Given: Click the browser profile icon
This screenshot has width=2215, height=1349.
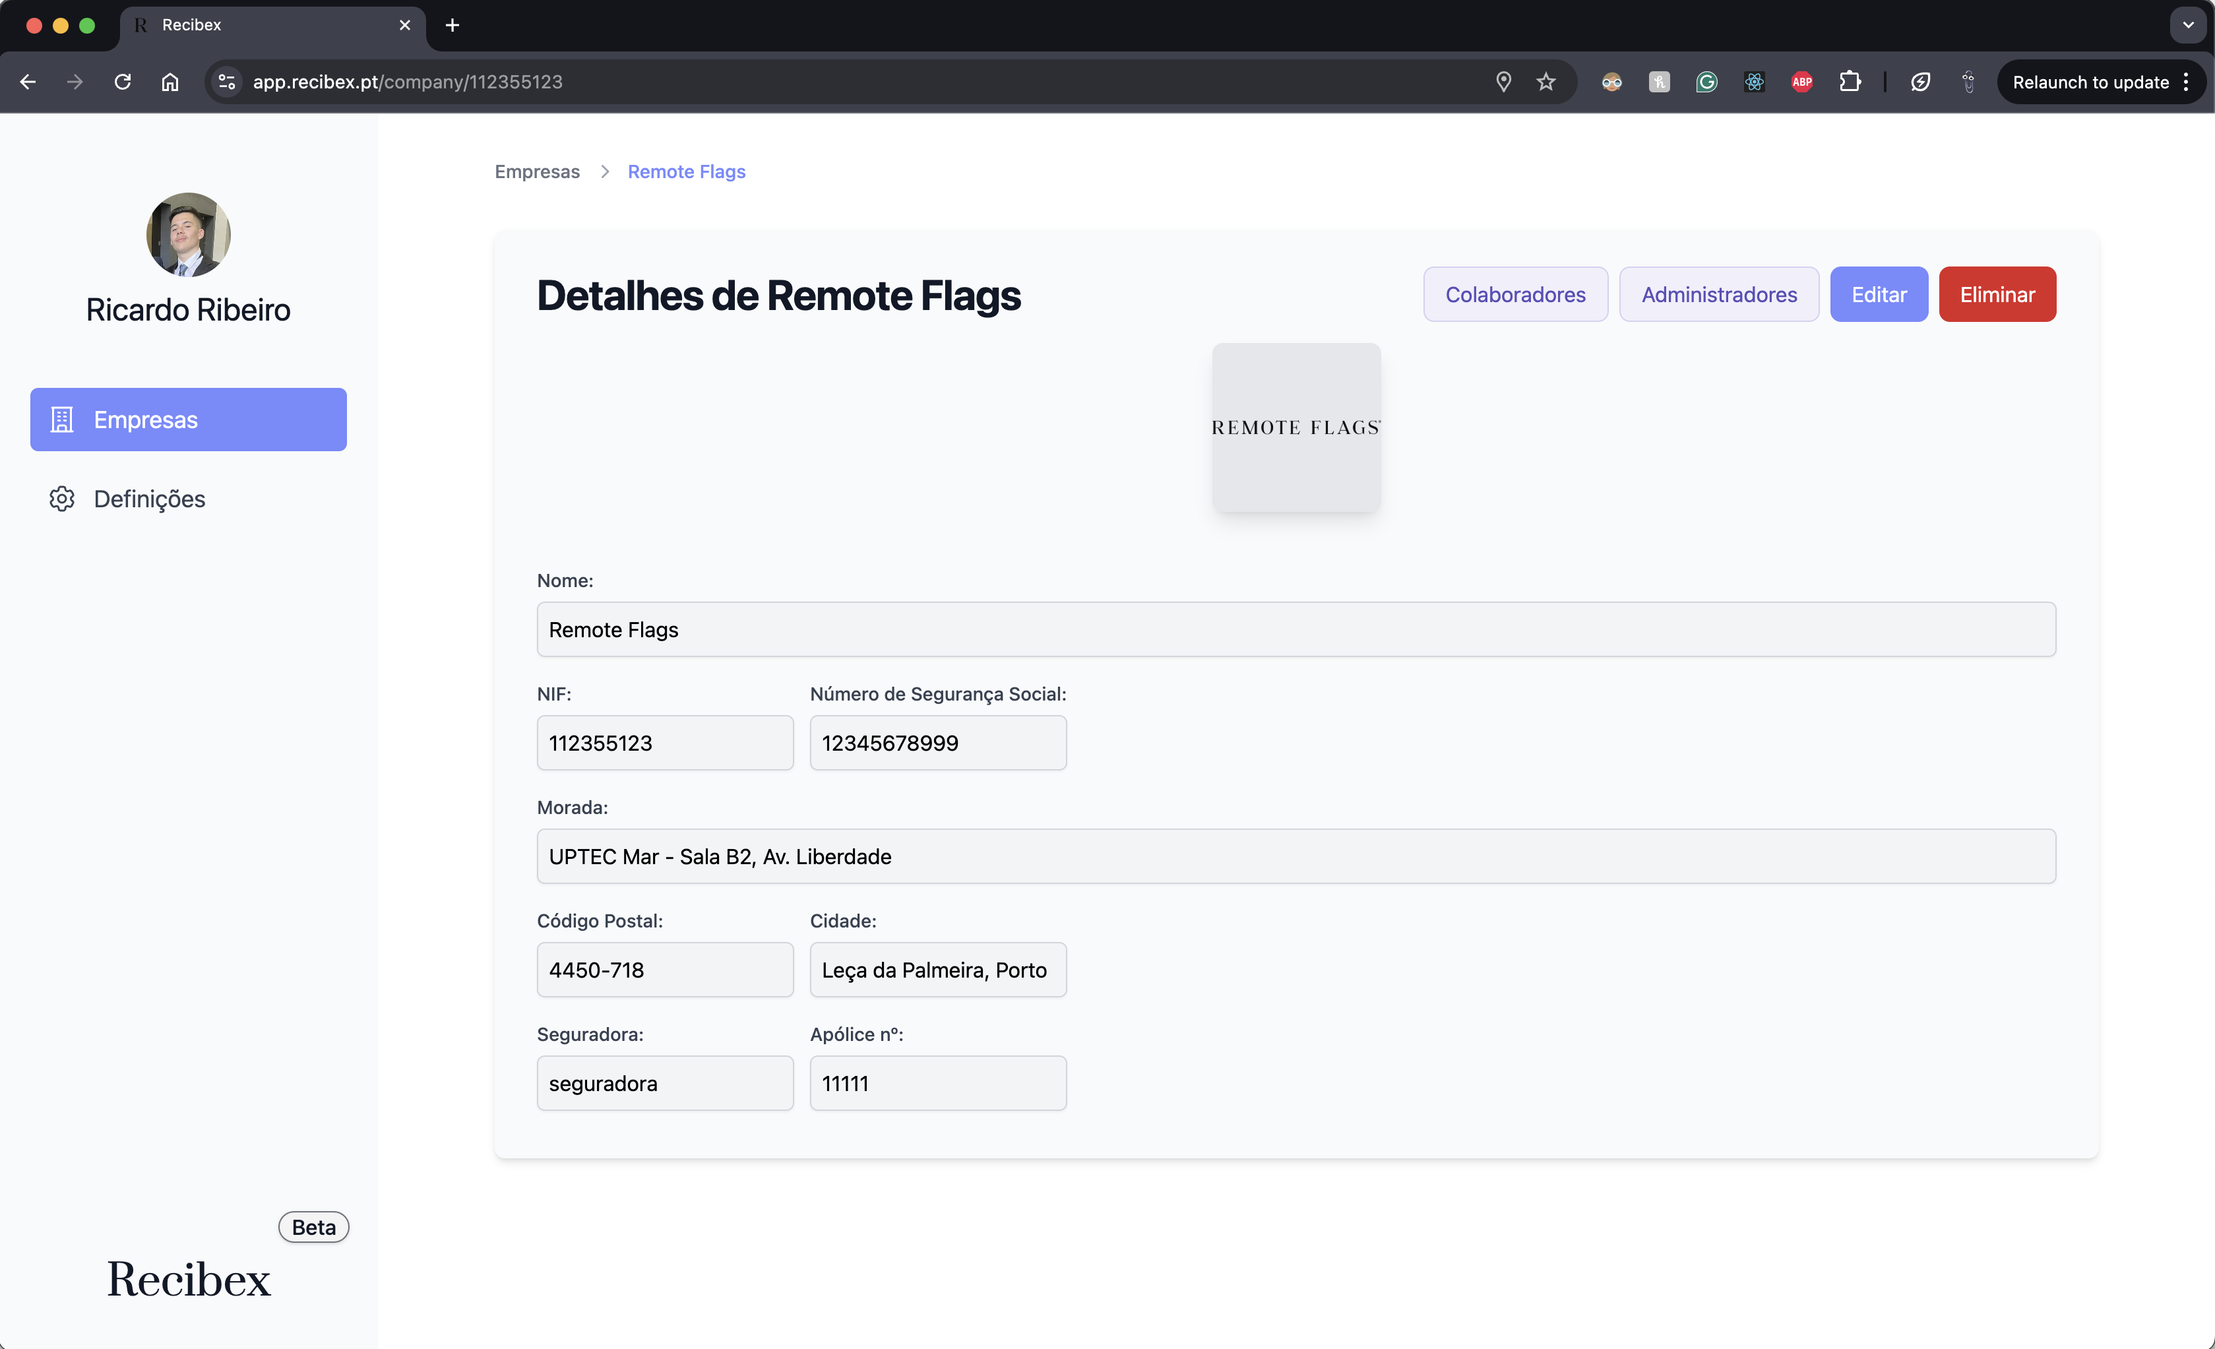Looking at the screenshot, I should (1969, 82).
